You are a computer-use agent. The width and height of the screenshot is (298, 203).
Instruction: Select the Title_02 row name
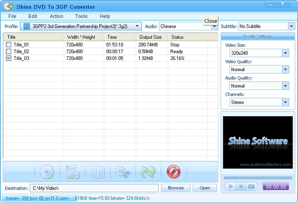point(22,51)
